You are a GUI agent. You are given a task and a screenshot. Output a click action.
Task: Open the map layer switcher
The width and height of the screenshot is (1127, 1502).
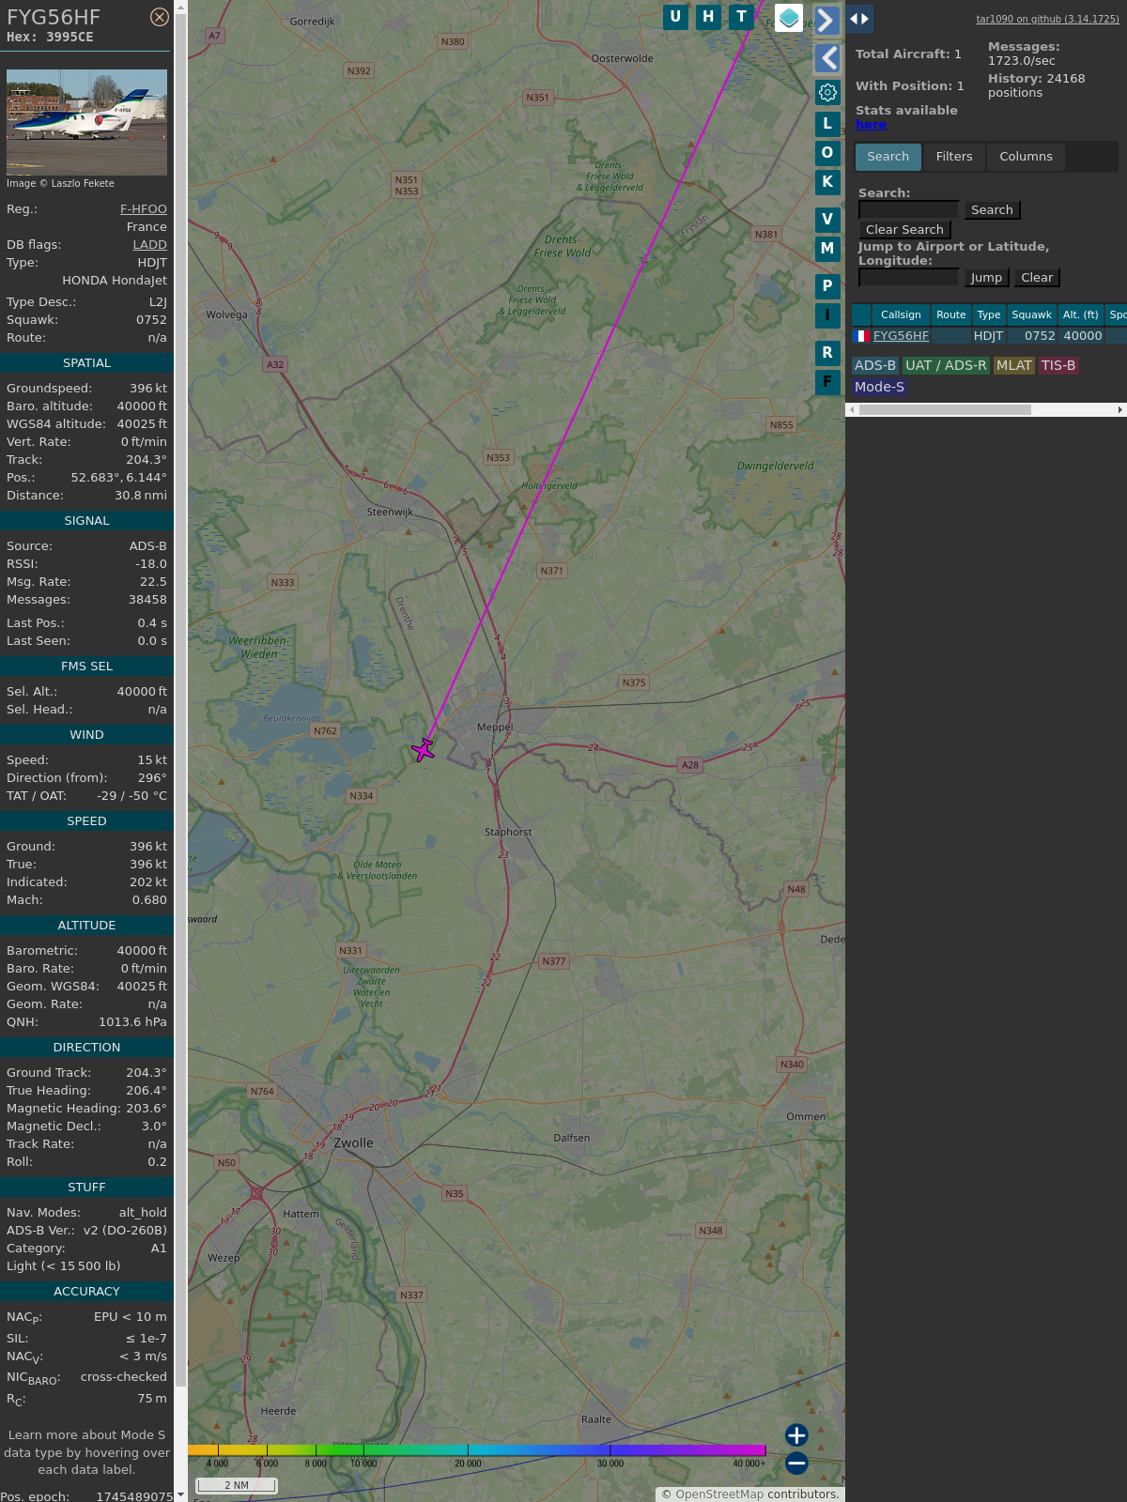[x=789, y=18]
